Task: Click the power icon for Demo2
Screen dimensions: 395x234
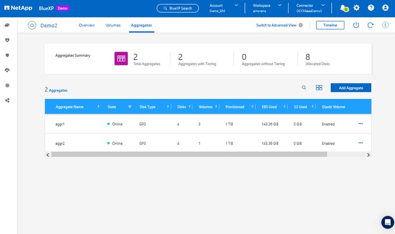Action: click(356, 25)
